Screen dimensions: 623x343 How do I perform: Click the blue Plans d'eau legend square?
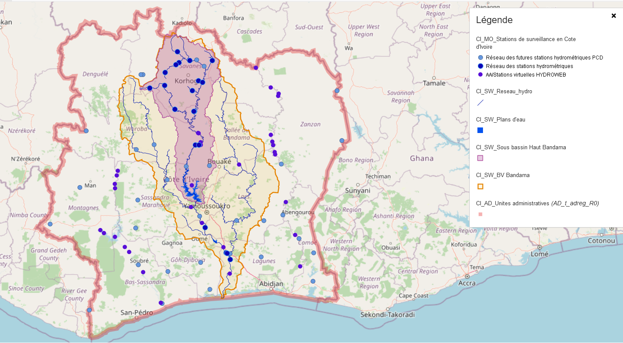pyautogui.click(x=480, y=130)
